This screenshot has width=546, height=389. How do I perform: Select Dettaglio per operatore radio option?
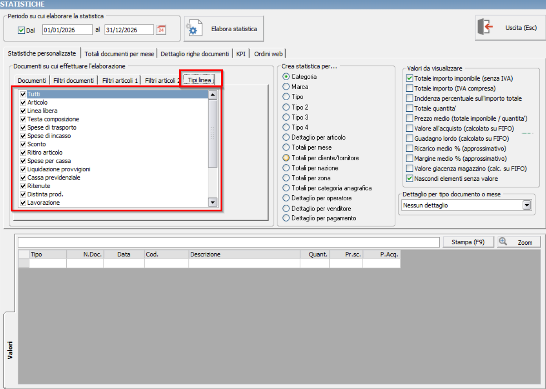[286, 198]
